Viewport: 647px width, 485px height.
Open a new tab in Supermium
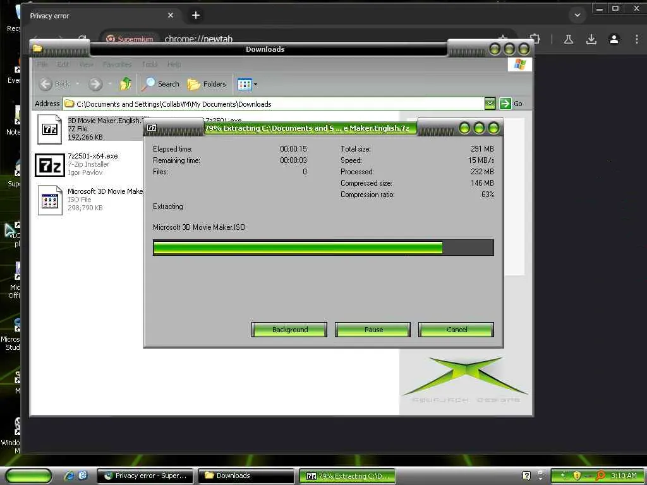[196, 15]
